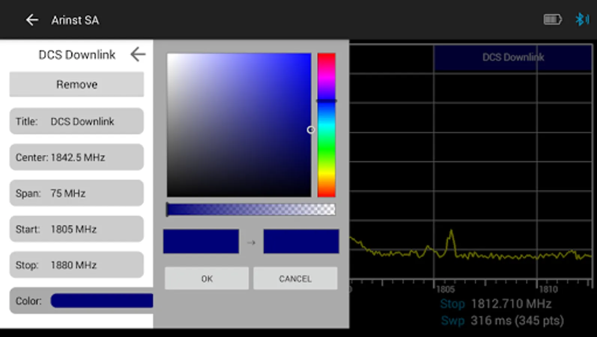Select the DCS Downlink band label on graph
The image size is (597, 337).
513,57
